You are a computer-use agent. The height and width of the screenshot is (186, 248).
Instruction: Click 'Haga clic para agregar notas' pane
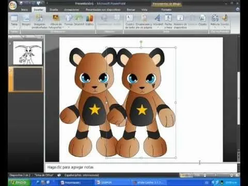pos(141,167)
